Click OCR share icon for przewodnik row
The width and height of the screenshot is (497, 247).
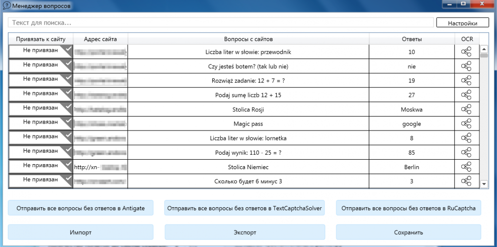[x=466, y=52]
